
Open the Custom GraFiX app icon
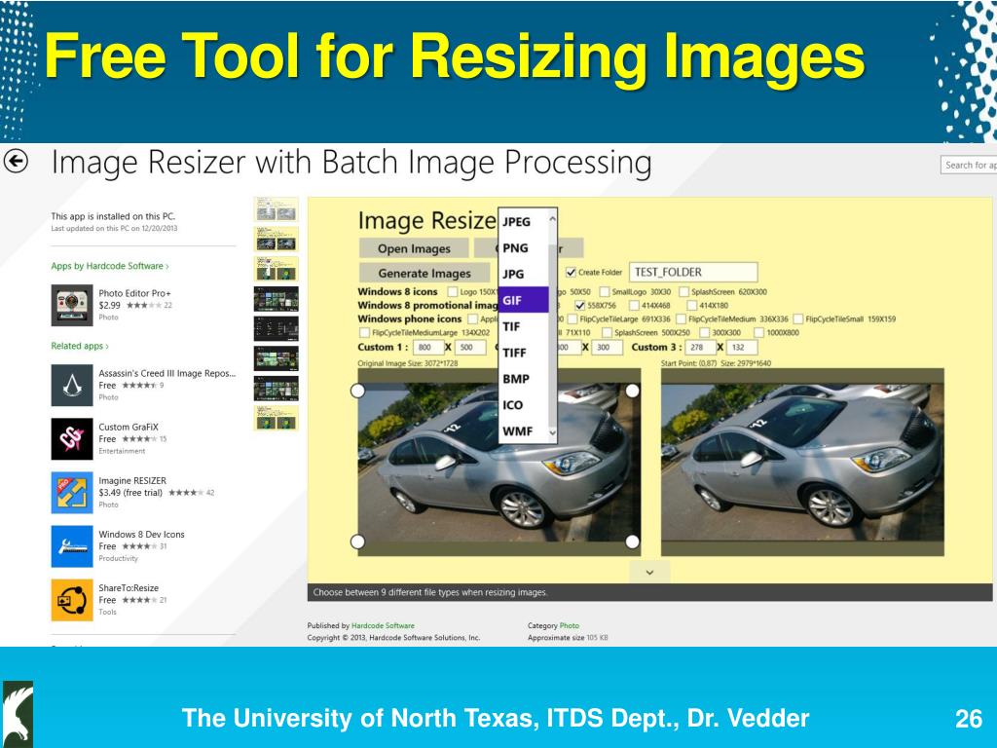tap(72, 439)
